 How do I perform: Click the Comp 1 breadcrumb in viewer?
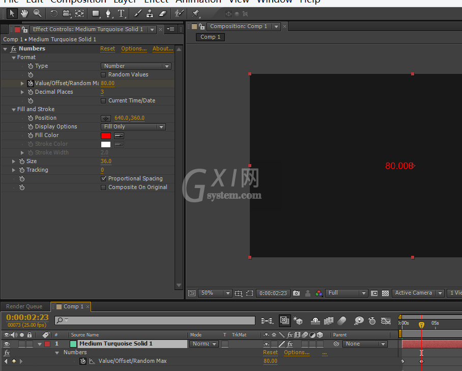[x=210, y=37]
